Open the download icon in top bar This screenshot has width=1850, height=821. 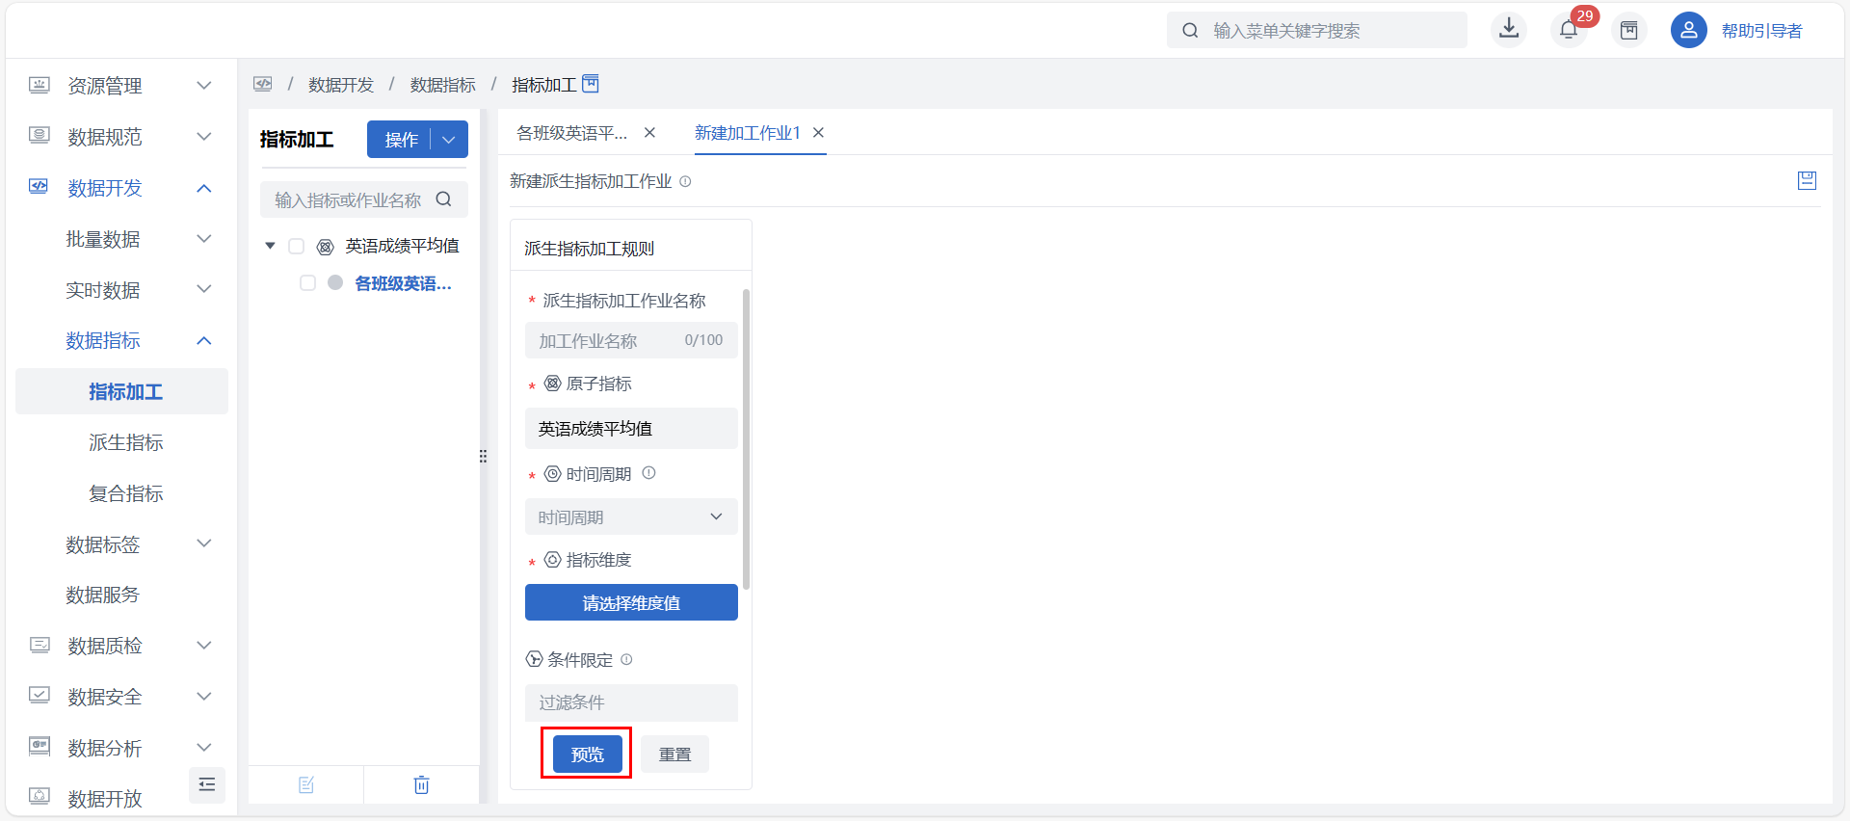click(1509, 29)
